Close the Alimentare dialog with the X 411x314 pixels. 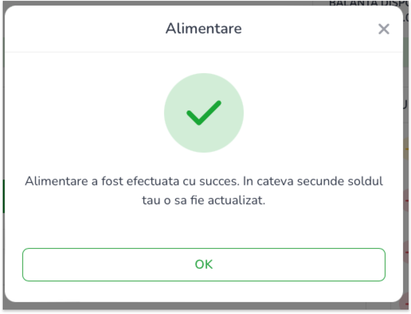[x=384, y=29]
